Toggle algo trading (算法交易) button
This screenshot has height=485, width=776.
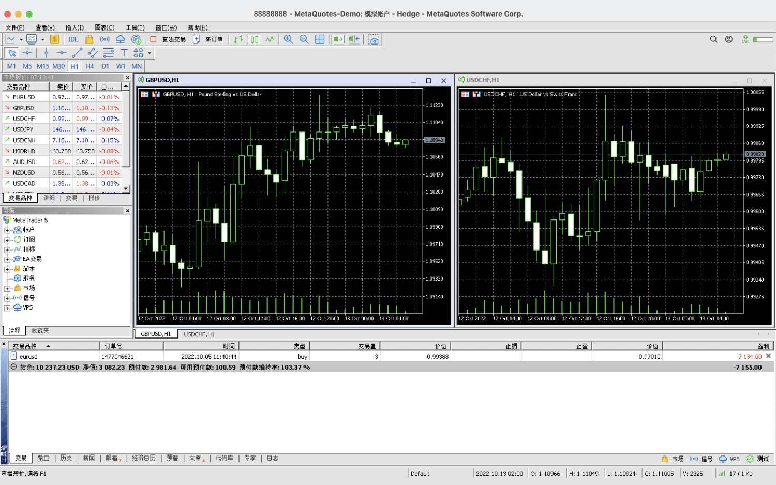click(x=168, y=39)
